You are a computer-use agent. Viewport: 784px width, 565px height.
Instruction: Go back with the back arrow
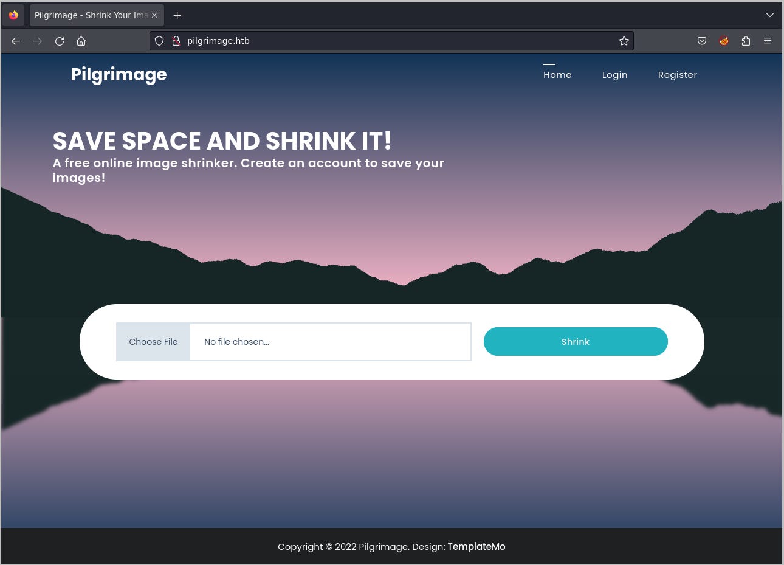16,41
